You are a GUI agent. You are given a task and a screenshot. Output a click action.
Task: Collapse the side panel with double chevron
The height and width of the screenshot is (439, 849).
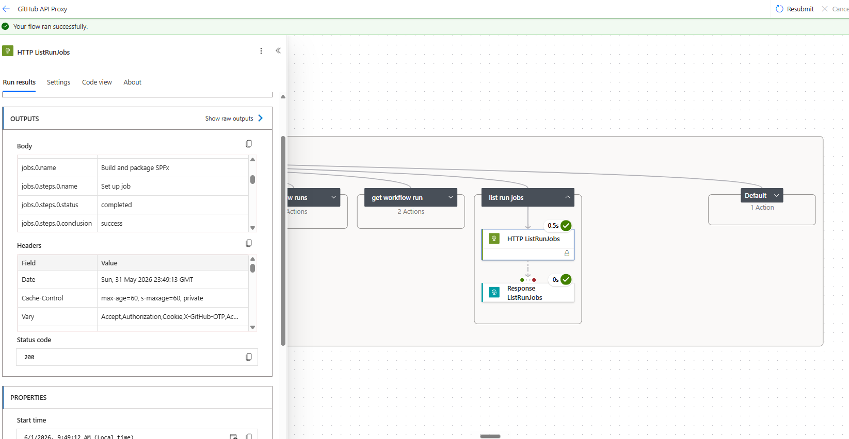[x=278, y=50]
